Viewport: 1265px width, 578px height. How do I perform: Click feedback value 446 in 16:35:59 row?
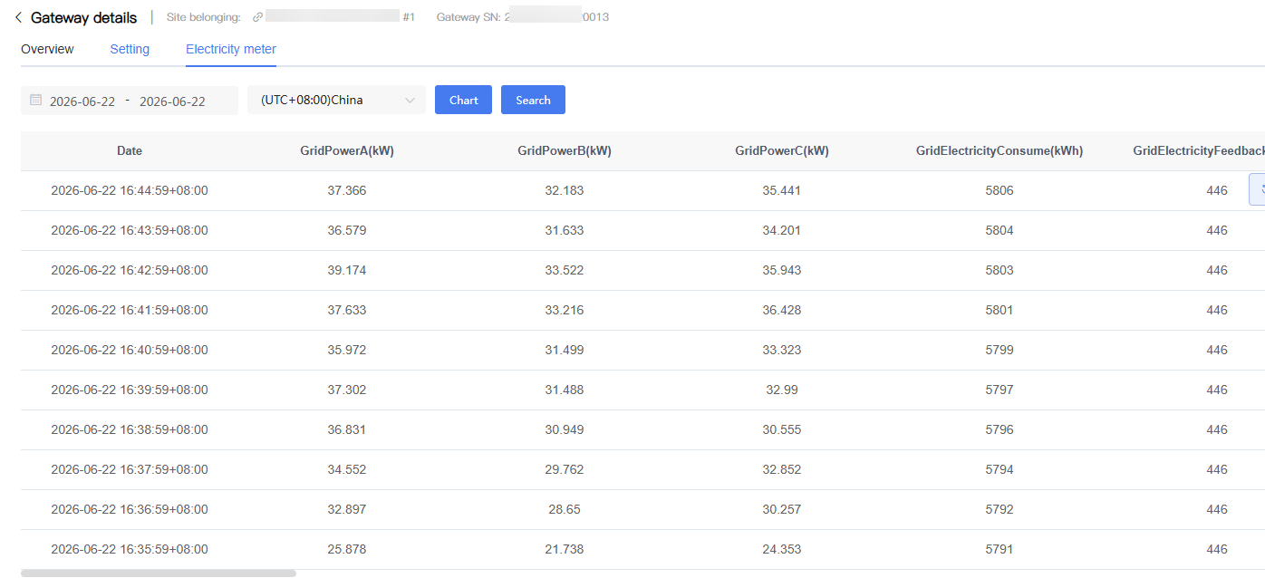coord(1217,550)
